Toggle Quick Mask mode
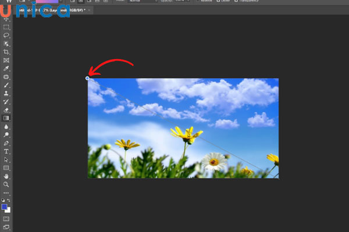This screenshot has height=232, width=349. 6,219
